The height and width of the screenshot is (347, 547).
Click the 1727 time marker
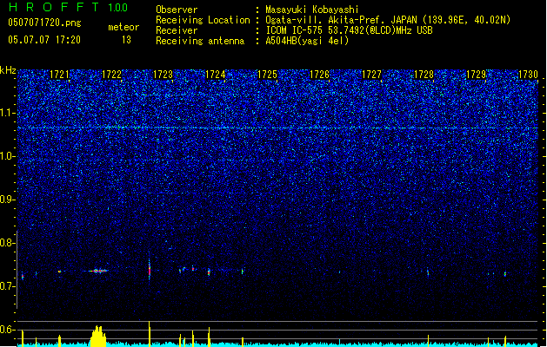click(x=371, y=75)
